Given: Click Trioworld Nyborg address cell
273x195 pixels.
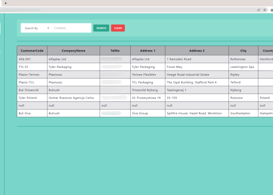Looking at the screenshot, I should coord(148,90).
